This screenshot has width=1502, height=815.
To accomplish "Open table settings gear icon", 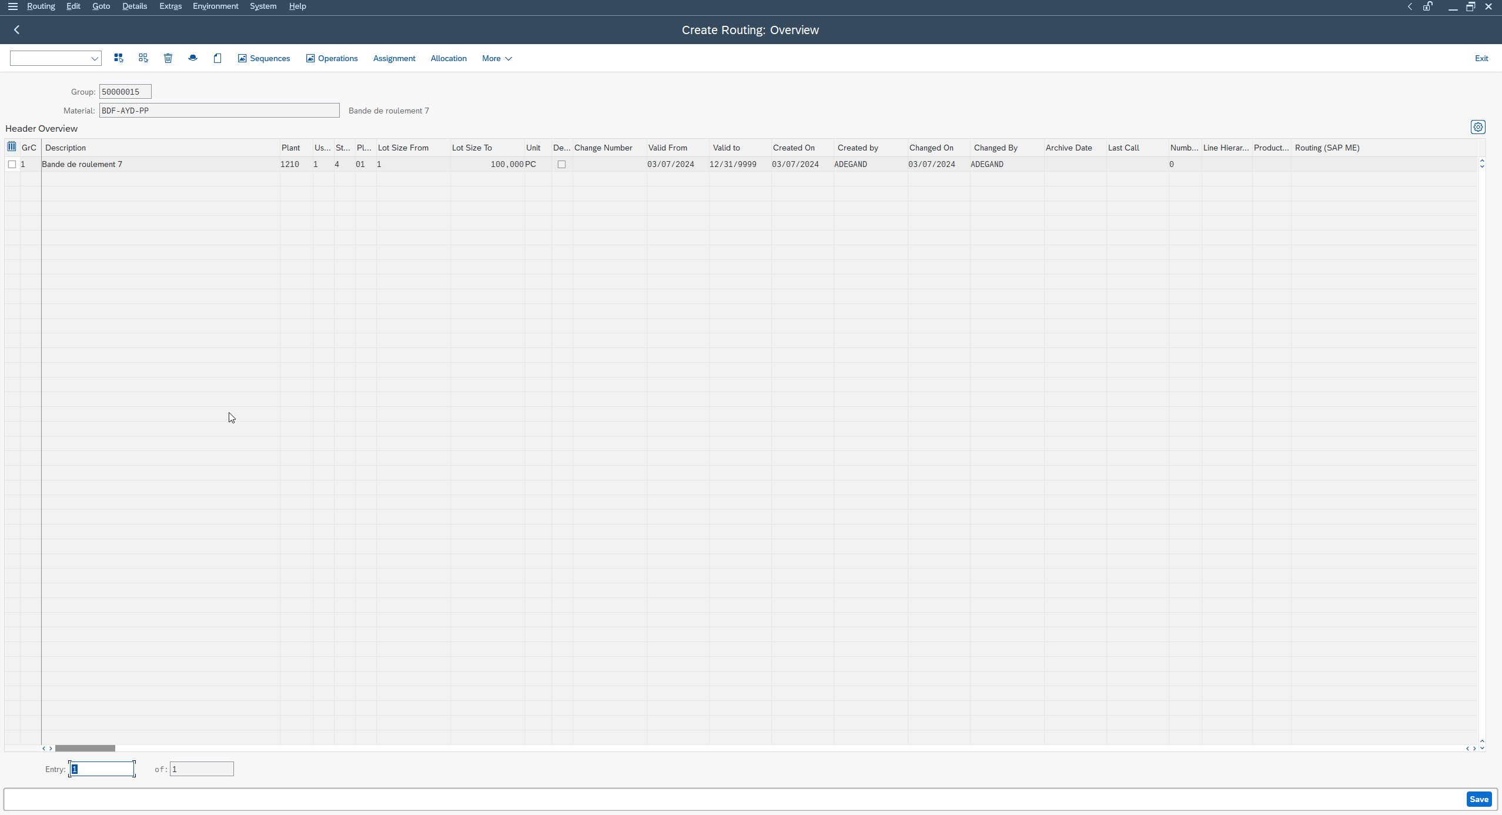I will (x=1478, y=127).
